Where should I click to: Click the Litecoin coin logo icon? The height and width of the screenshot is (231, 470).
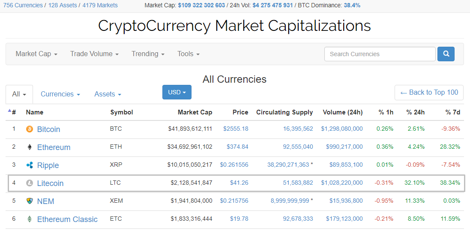[30, 183]
